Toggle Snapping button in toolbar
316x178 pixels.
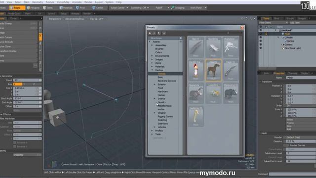coord(178,8)
